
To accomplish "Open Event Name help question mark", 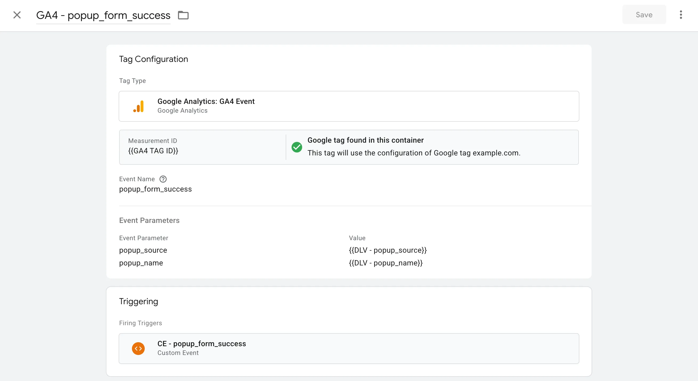I will pos(163,179).
